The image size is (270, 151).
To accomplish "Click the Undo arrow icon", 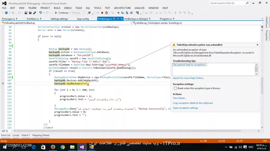I will [x=40, y=13].
